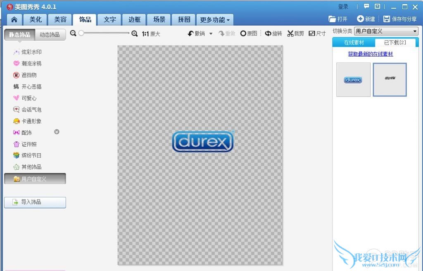The image size is (423, 271).
Task: Open 可爱心 sticker category
Action: [25, 98]
